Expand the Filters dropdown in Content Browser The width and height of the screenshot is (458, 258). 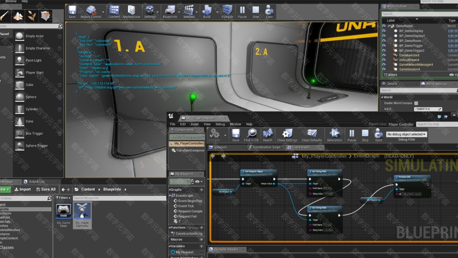click(64, 198)
